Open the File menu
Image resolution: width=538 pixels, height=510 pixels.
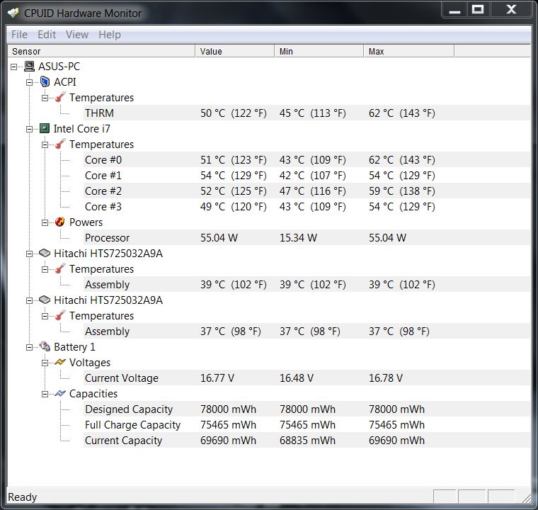(x=19, y=34)
